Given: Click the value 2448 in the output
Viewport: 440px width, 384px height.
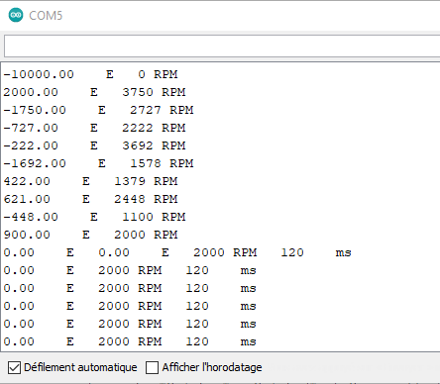Looking at the screenshot, I should [x=130, y=199].
